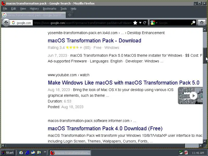Open the Bookmarks menu
Screen dimensions: 208x156
[x=49, y=9]
